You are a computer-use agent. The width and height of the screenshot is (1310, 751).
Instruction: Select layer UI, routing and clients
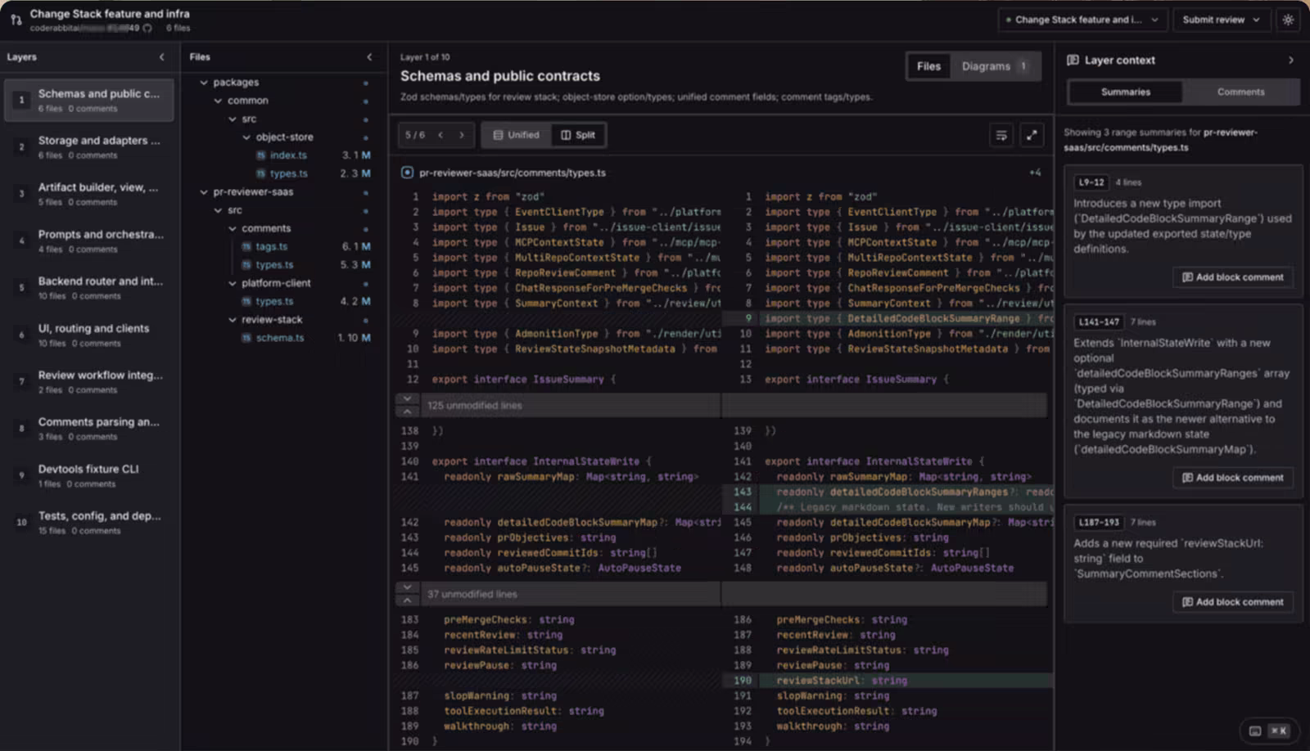tap(88, 335)
